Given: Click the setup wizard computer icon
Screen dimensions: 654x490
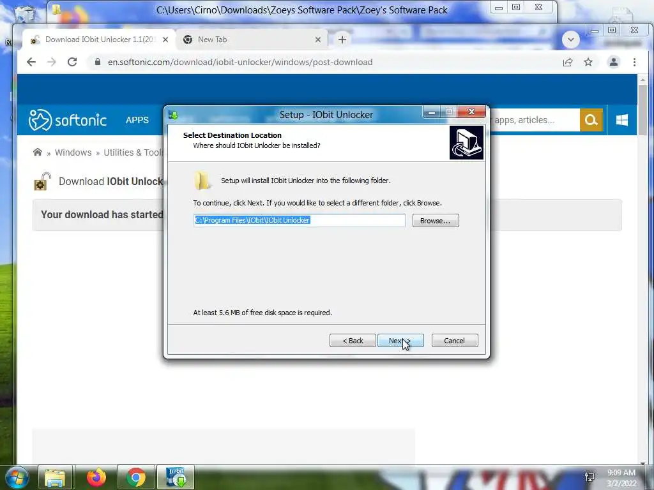Looking at the screenshot, I should pos(466,142).
